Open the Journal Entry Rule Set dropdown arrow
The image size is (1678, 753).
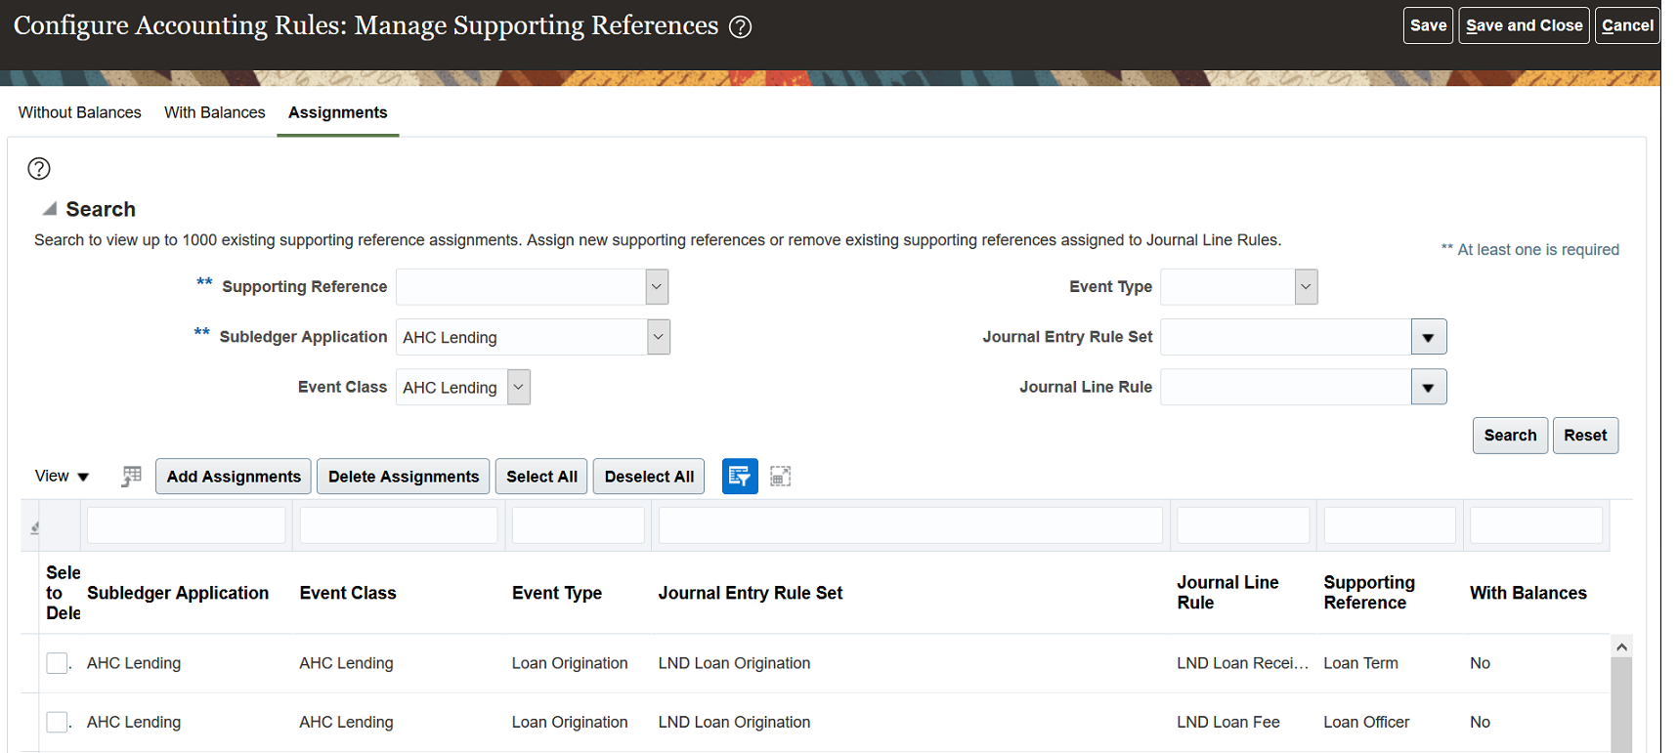pyautogui.click(x=1428, y=338)
